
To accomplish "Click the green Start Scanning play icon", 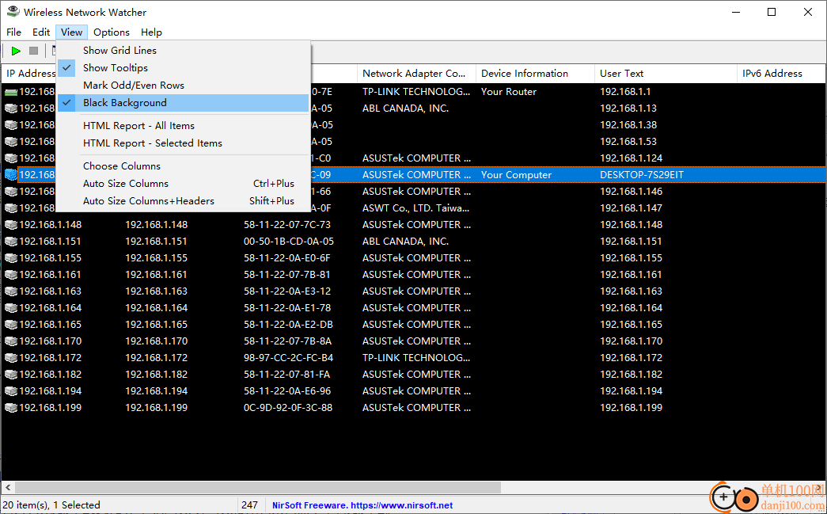I will tap(16, 51).
